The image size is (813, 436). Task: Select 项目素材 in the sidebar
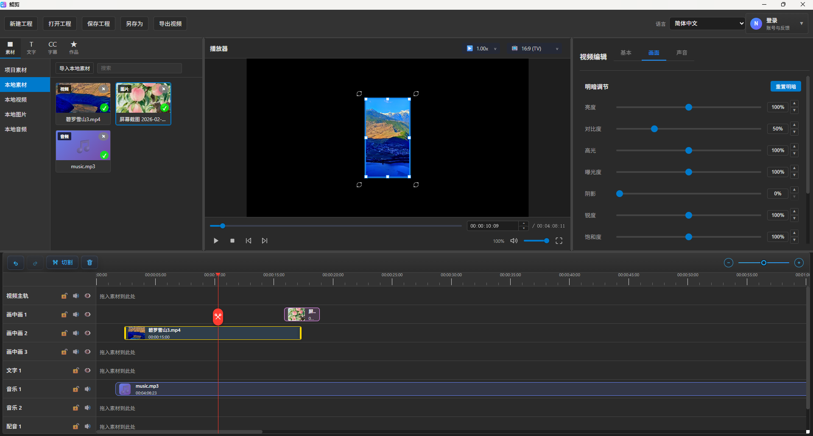[x=25, y=70]
